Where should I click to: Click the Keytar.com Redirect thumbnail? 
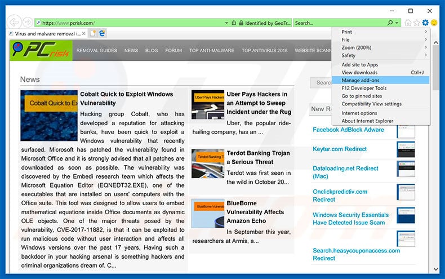406,150
